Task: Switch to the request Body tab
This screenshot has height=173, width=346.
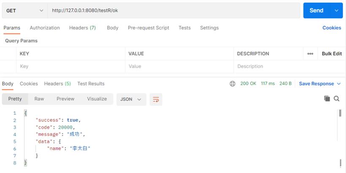Action: coord(113,28)
